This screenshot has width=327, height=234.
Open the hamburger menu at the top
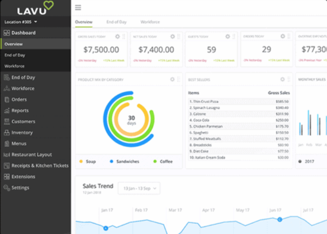click(78, 7)
